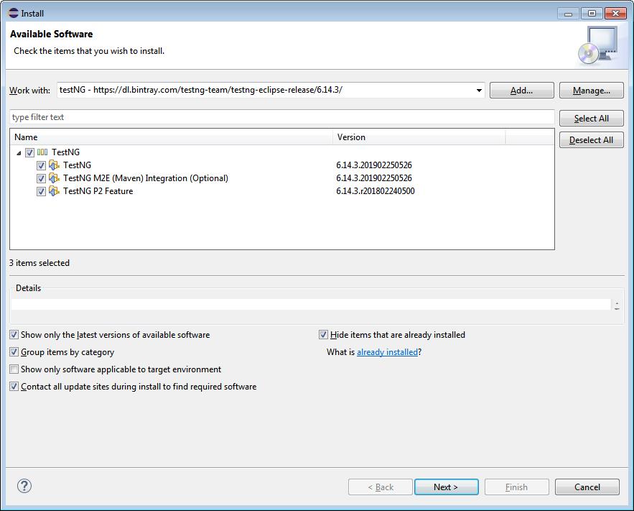Click the TestNG M2E Integration feature icon
The image size is (634, 511).
[54, 178]
